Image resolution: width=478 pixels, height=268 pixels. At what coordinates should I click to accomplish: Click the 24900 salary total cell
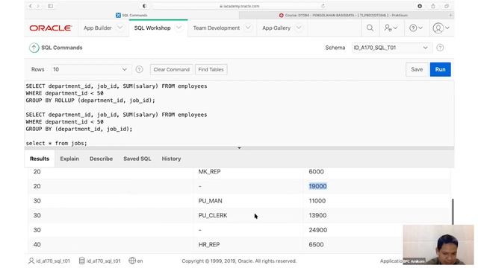click(x=318, y=230)
